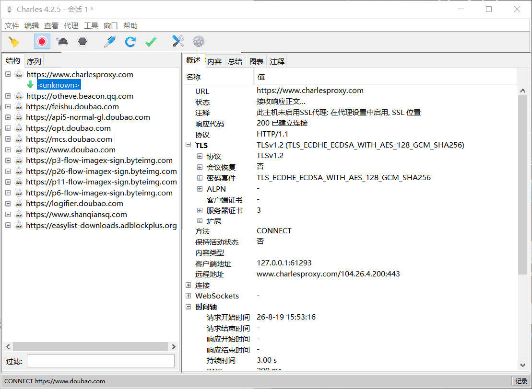This screenshot has width=532, height=389.
Task: Expand the p3-flow-imagex-sign.byteimg.com node
Action: [x=8, y=160]
